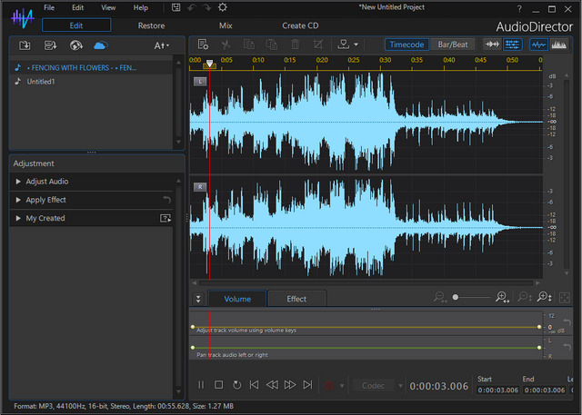582x415 pixels.
Task: Click the loop playback icon
Action: coord(236,385)
